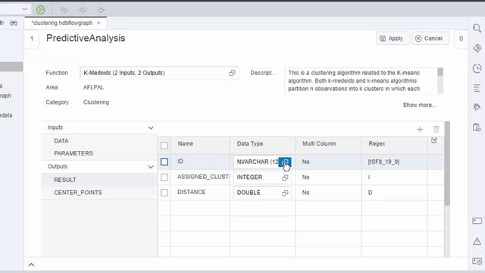
Task: Click the diamond git icon in right sidebar
Action: point(477,49)
